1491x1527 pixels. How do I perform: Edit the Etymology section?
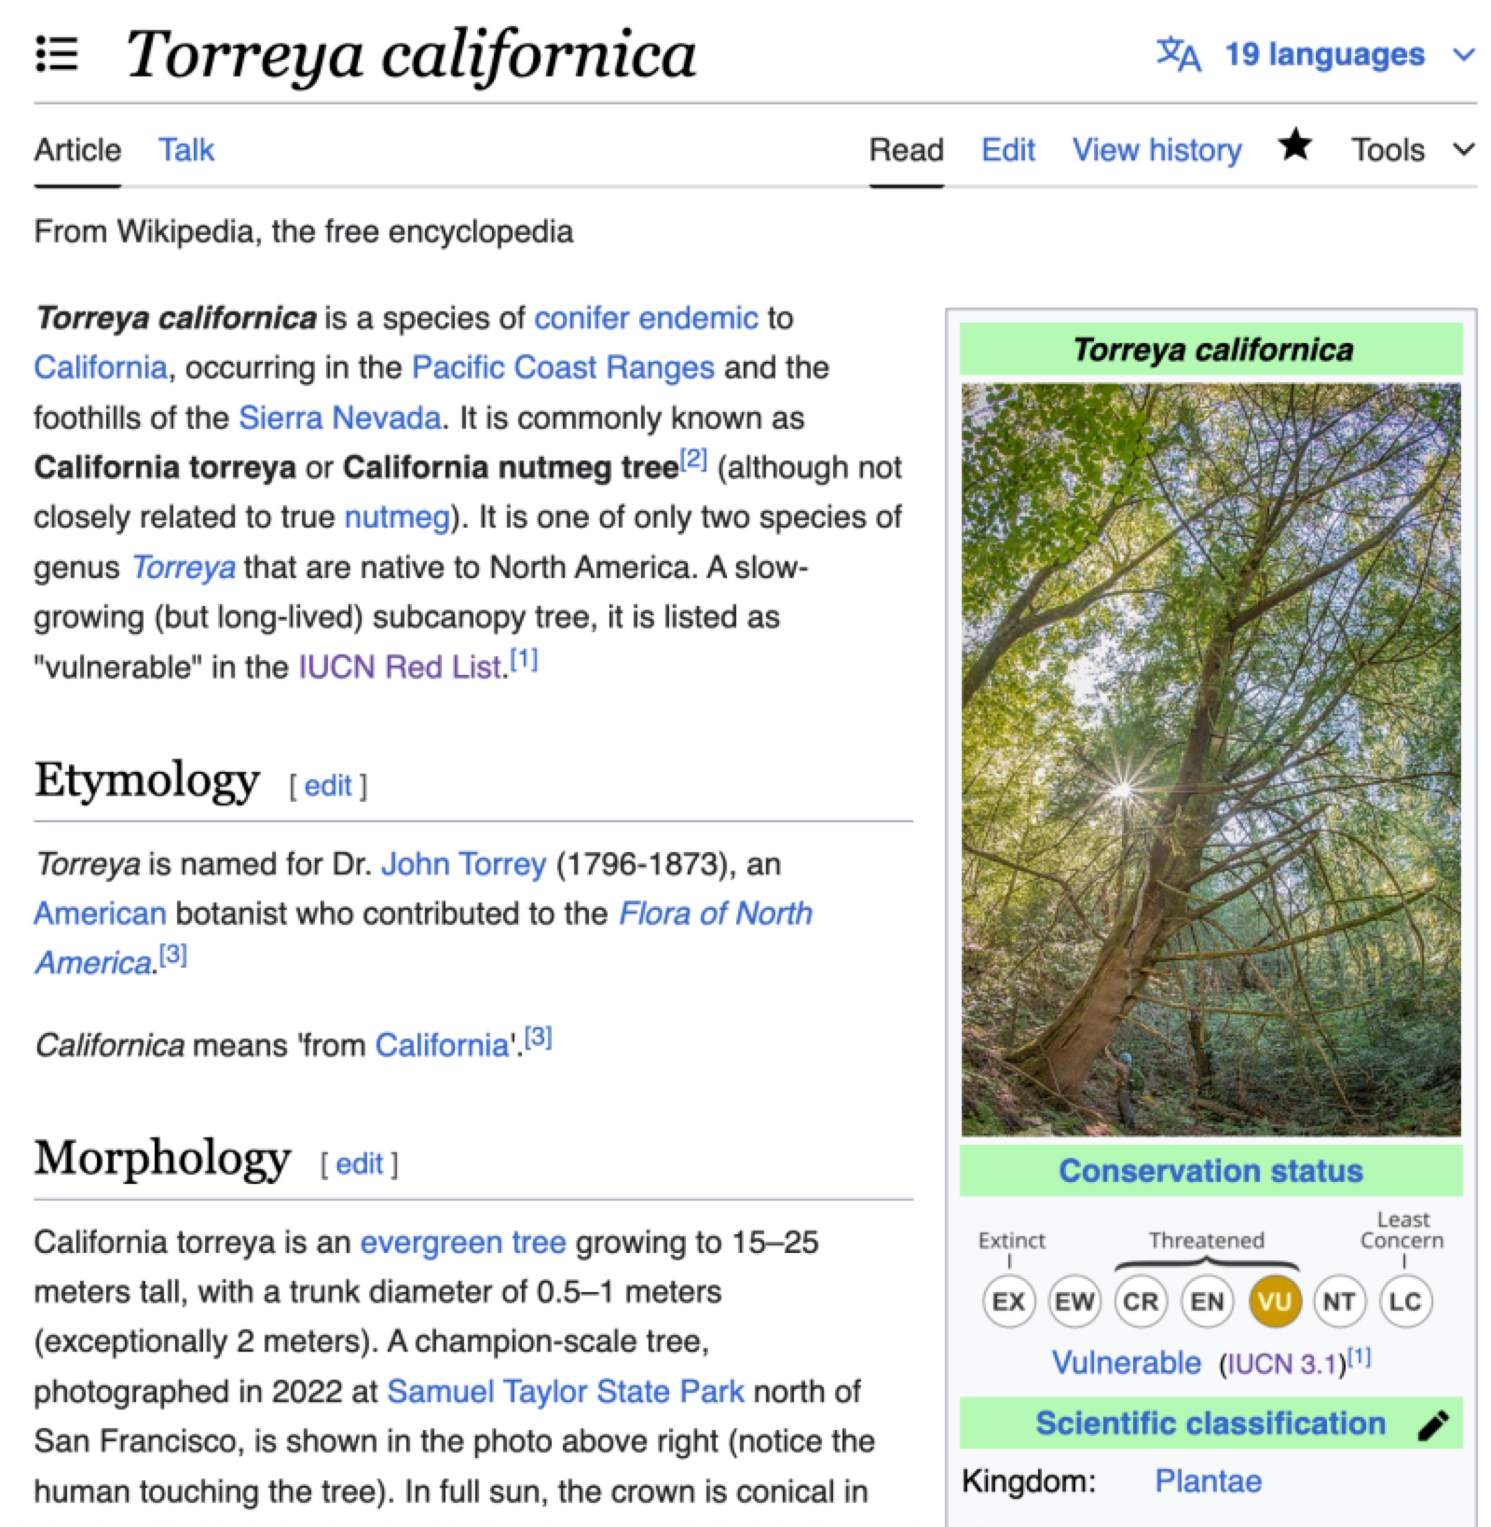point(327,786)
